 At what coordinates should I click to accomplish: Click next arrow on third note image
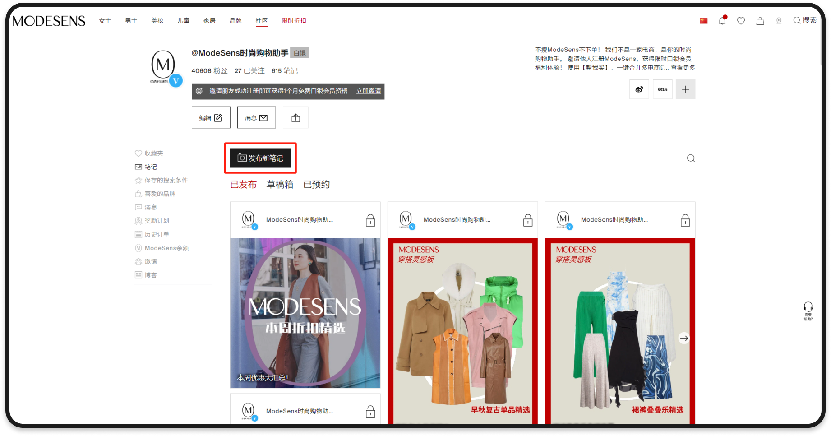tap(684, 338)
